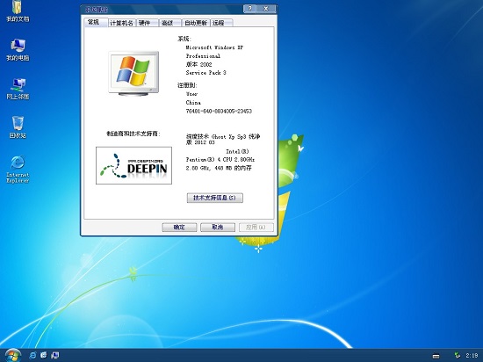Image resolution: width=483 pixels, height=362 pixels.
Task: Switch to the 自动更新 tab
Action: 196,23
